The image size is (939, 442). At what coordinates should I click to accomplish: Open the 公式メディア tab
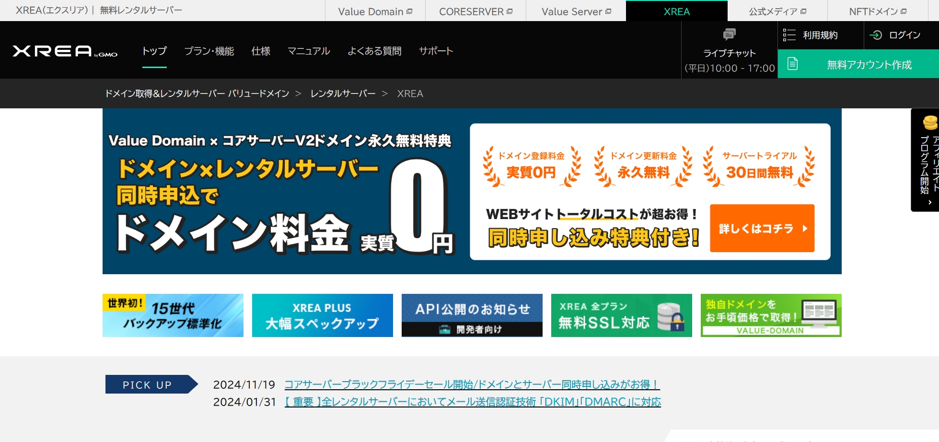point(777,11)
